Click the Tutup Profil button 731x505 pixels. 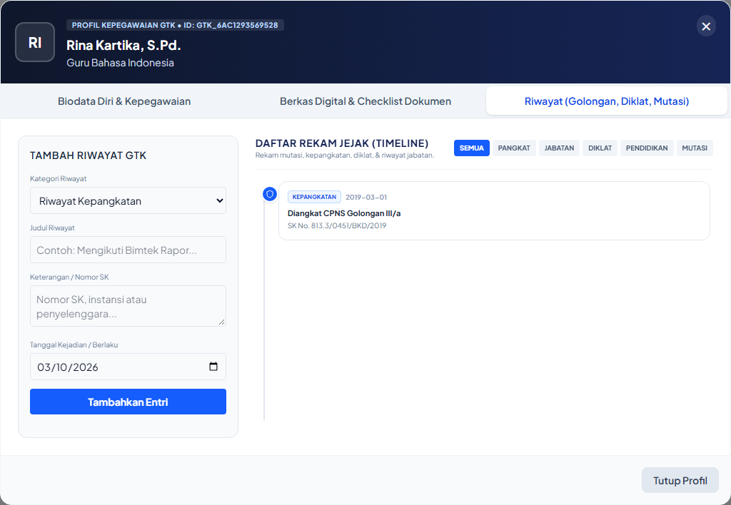(x=680, y=480)
